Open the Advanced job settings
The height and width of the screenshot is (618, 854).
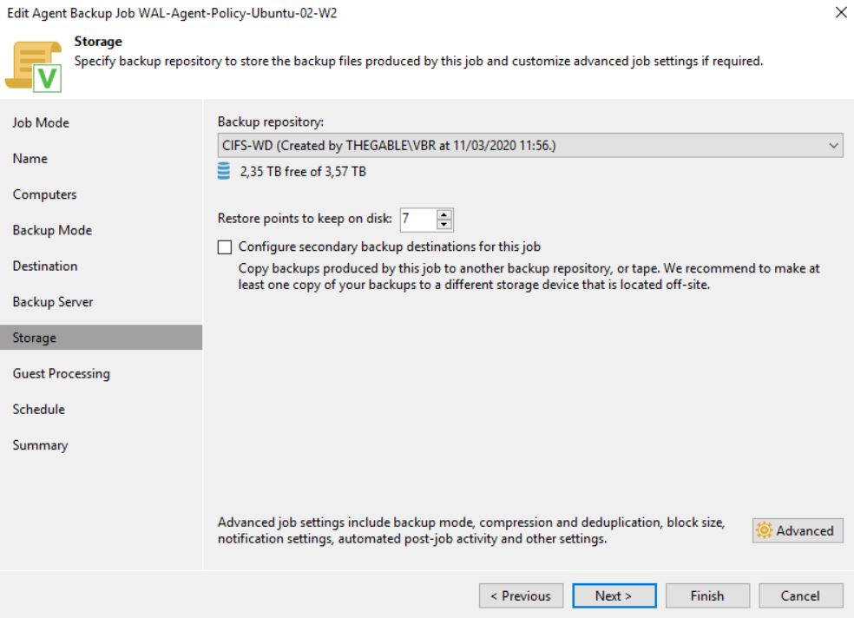pos(798,530)
